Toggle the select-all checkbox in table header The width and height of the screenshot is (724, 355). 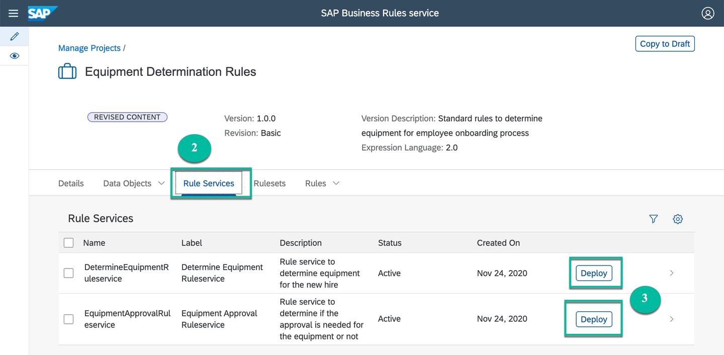tap(69, 243)
